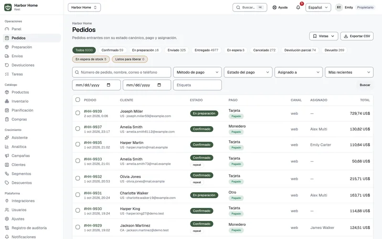Switch to Devolución parcial 74 tab
This screenshot has width=382, height=239.
(300, 50)
